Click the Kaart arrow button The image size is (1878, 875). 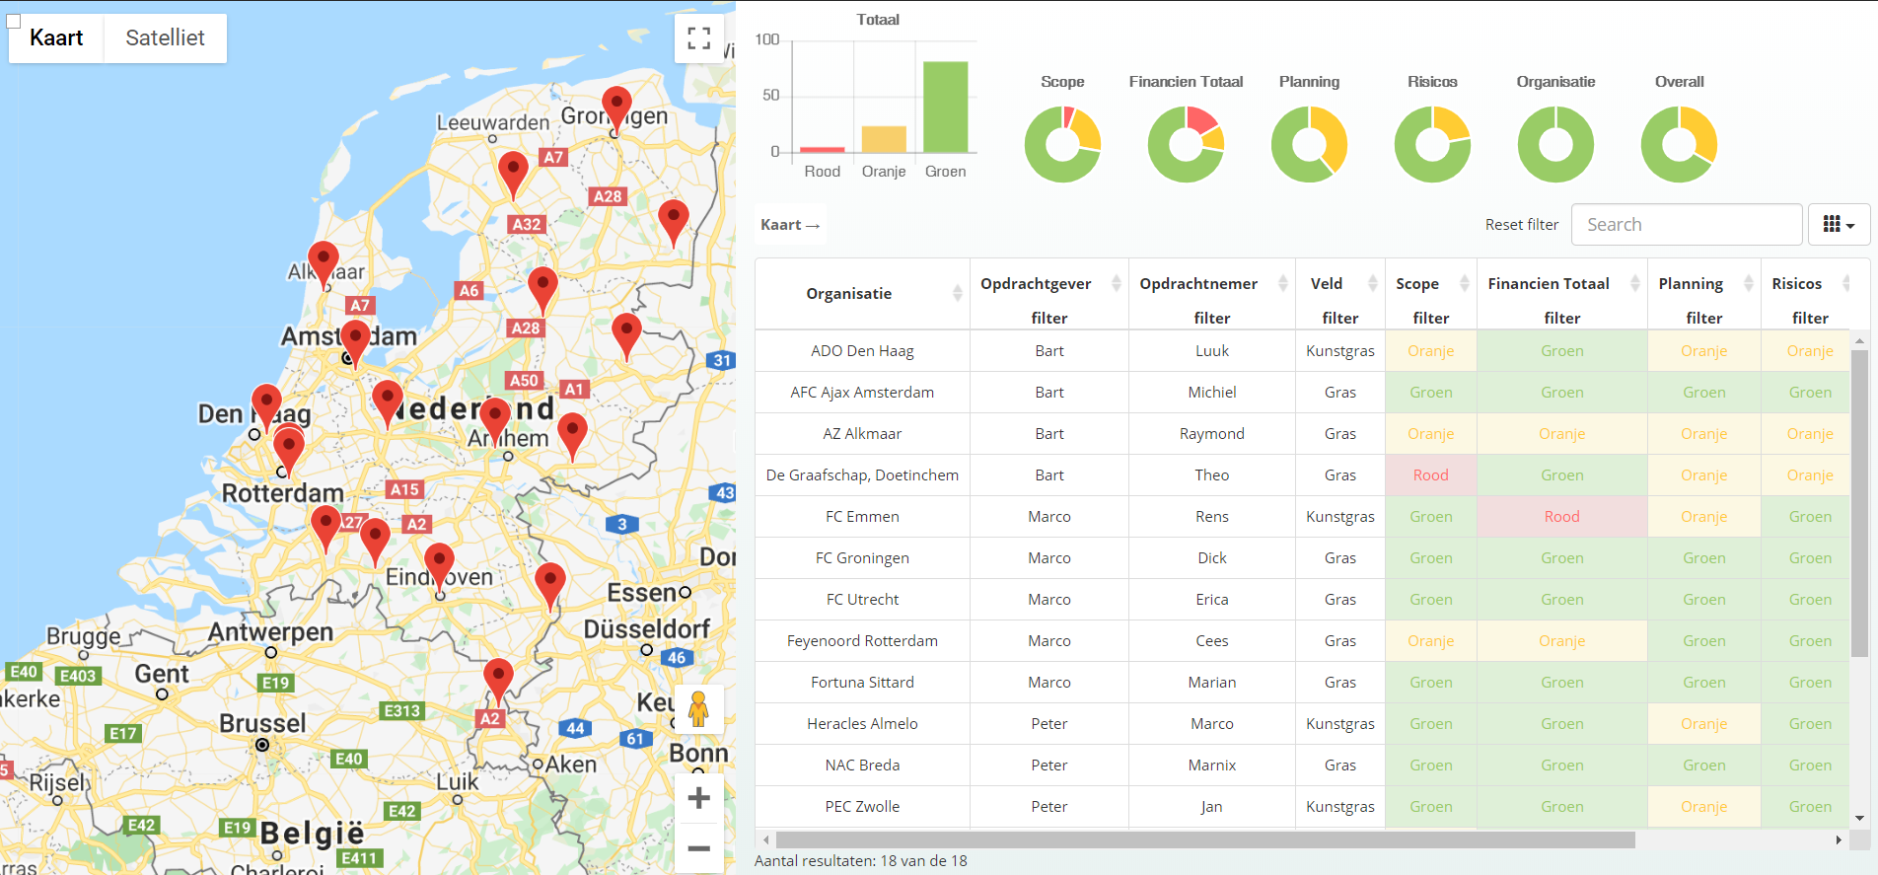click(x=790, y=225)
